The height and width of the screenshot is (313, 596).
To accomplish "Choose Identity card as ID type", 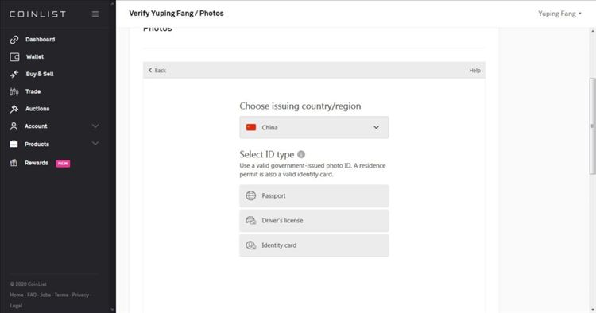I will (x=314, y=245).
